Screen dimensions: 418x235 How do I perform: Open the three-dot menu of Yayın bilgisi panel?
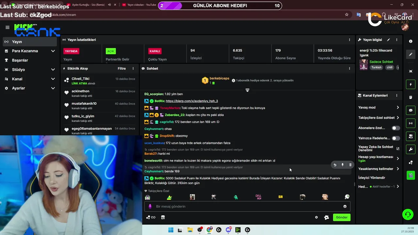click(397, 40)
